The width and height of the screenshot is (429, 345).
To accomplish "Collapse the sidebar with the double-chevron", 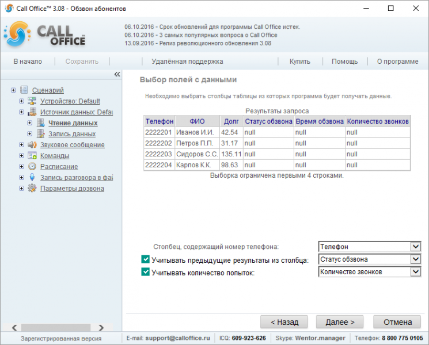I will pyautogui.click(x=117, y=74).
